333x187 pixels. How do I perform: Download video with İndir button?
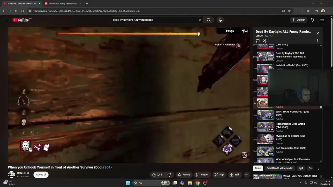point(235,175)
